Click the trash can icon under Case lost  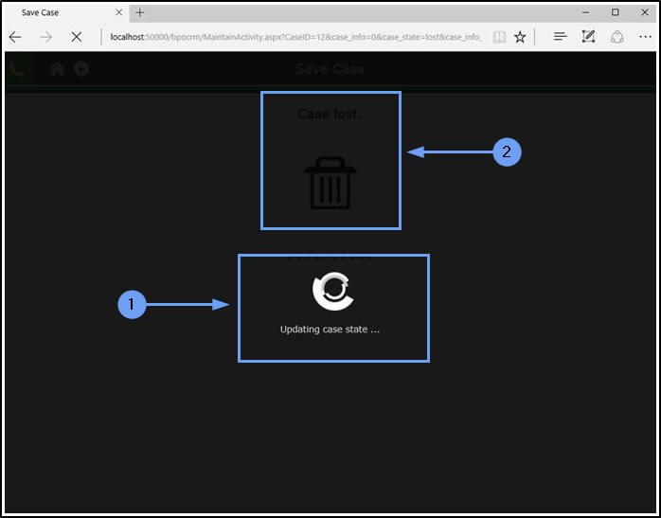(x=330, y=183)
